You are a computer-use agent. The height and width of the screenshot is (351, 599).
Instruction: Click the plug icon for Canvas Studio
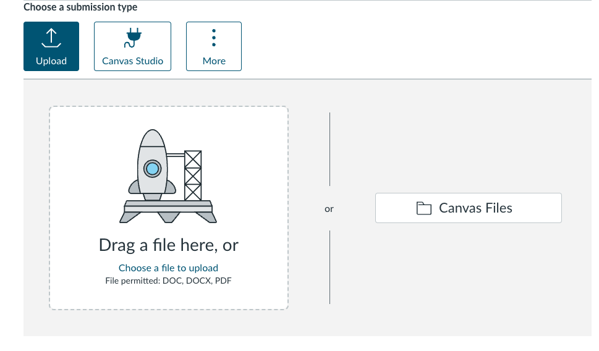point(132,38)
